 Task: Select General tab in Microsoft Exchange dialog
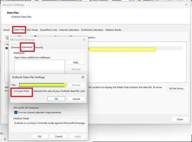[x=15, y=47]
